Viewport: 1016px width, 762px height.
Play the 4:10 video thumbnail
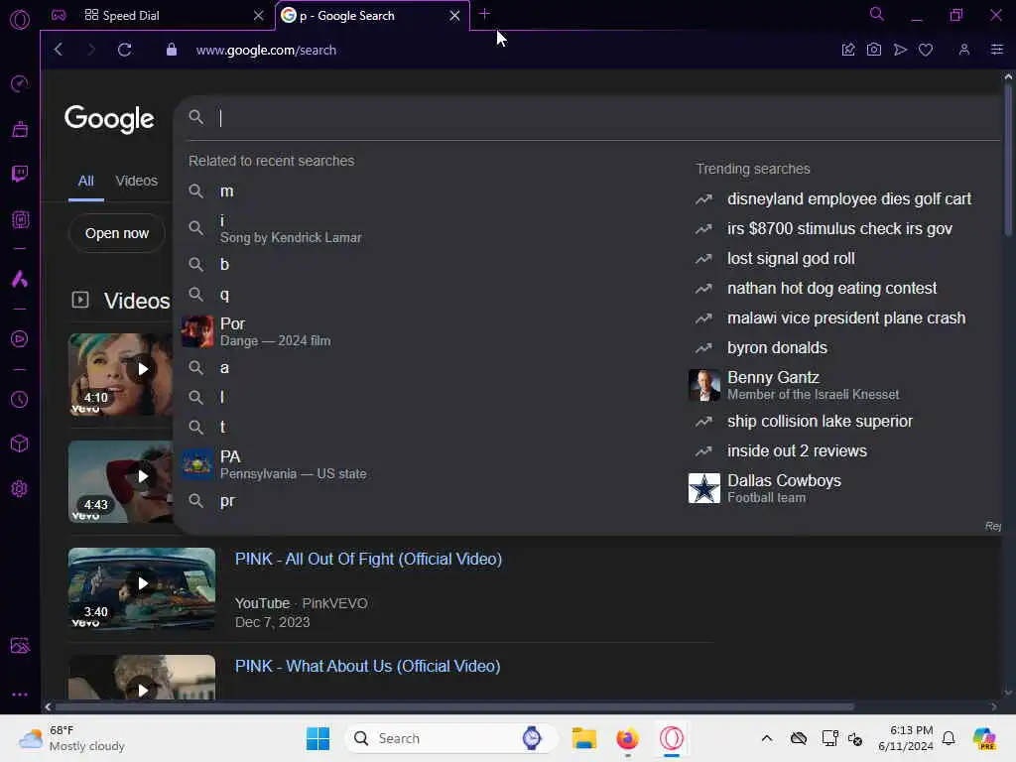[x=120, y=374]
